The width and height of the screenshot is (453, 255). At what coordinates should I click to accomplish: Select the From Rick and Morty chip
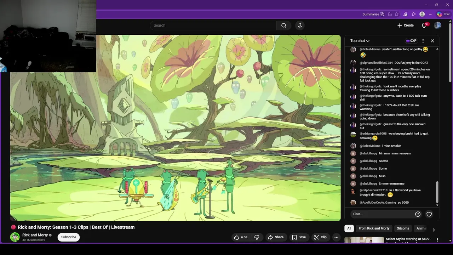click(x=374, y=228)
